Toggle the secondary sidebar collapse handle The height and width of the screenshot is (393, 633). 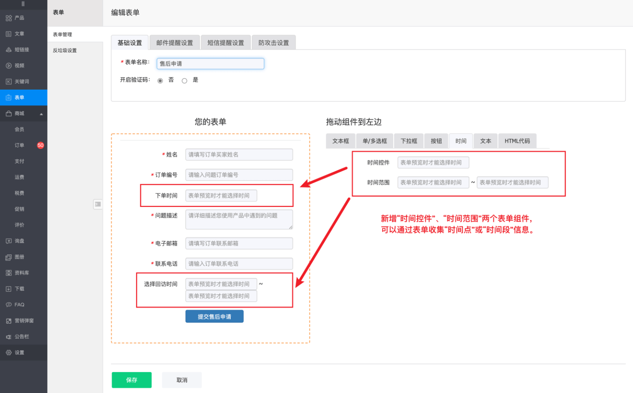(98, 204)
